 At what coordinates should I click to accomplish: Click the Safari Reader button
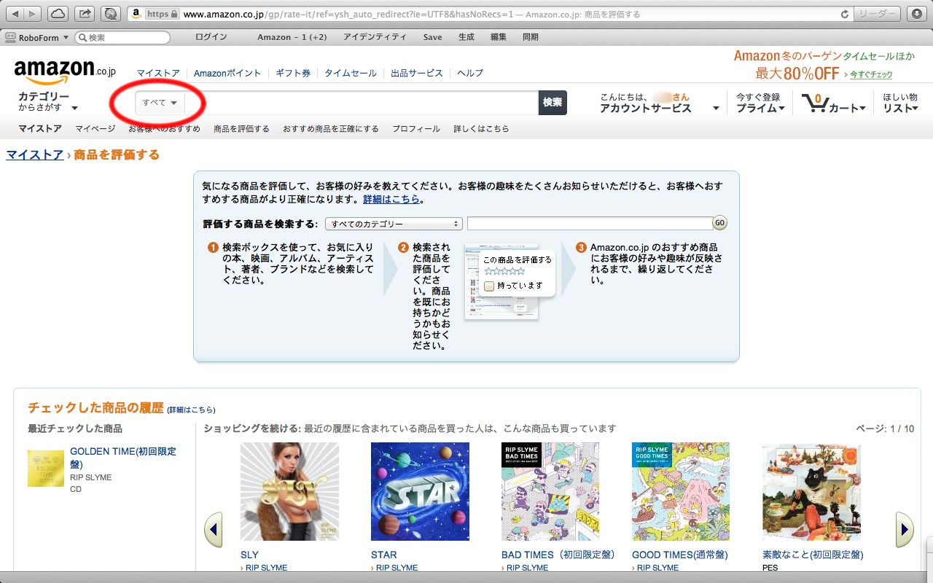tap(878, 13)
